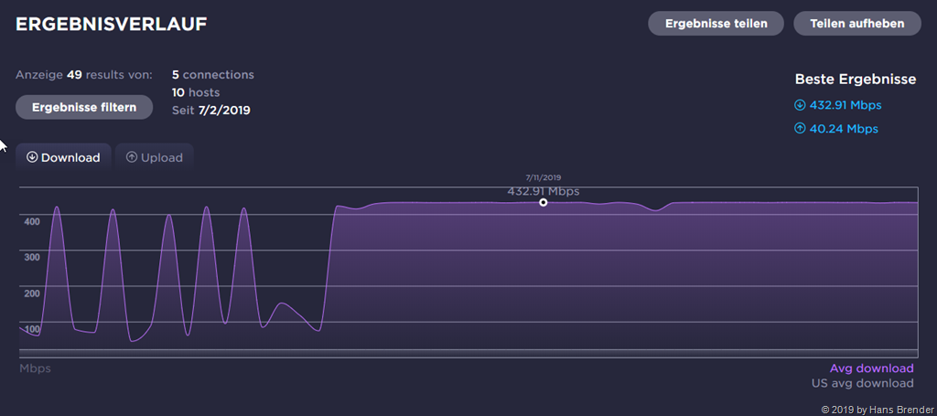Image resolution: width=937 pixels, height=416 pixels.
Task: Click the "Seit 7/2/2019" date text
Action: click(x=211, y=110)
